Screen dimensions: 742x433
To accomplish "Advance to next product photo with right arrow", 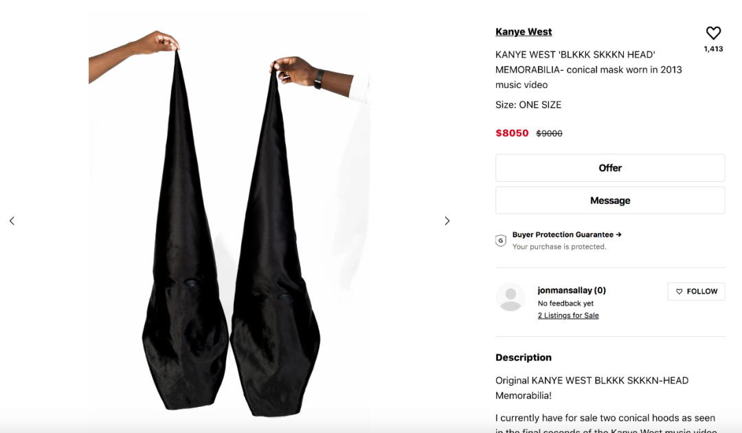I will coord(447,221).
